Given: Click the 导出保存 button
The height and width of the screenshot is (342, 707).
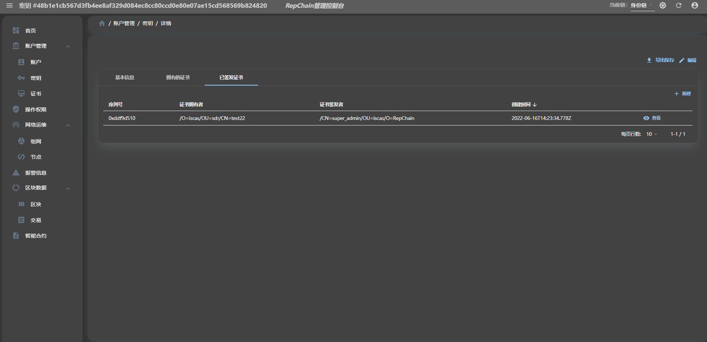Looking at the screenshot, I should point(660,60).
